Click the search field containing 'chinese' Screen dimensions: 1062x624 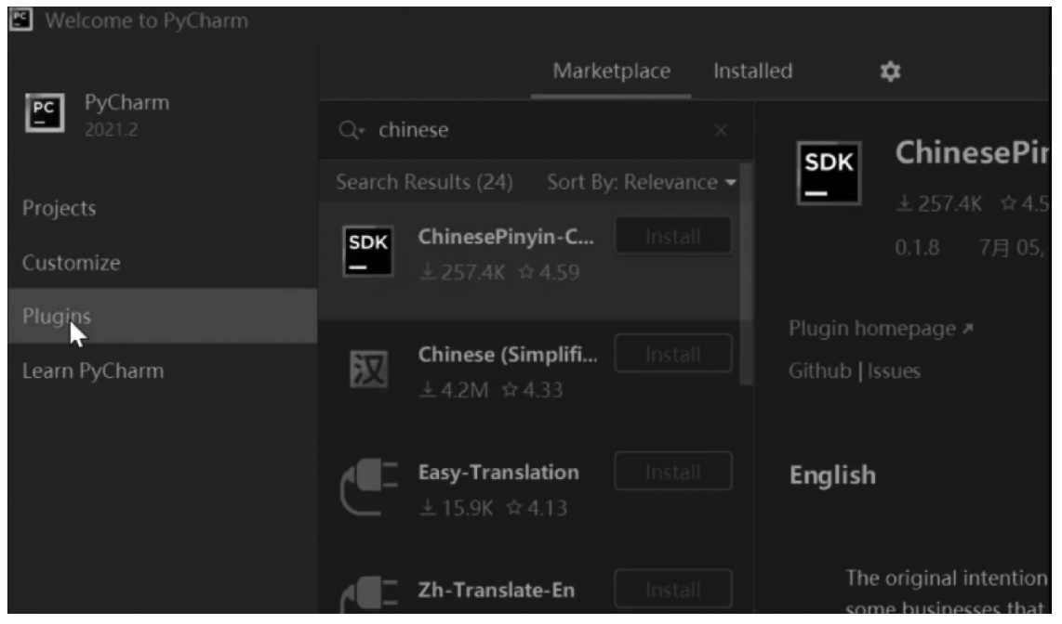(x=535, y=130)
